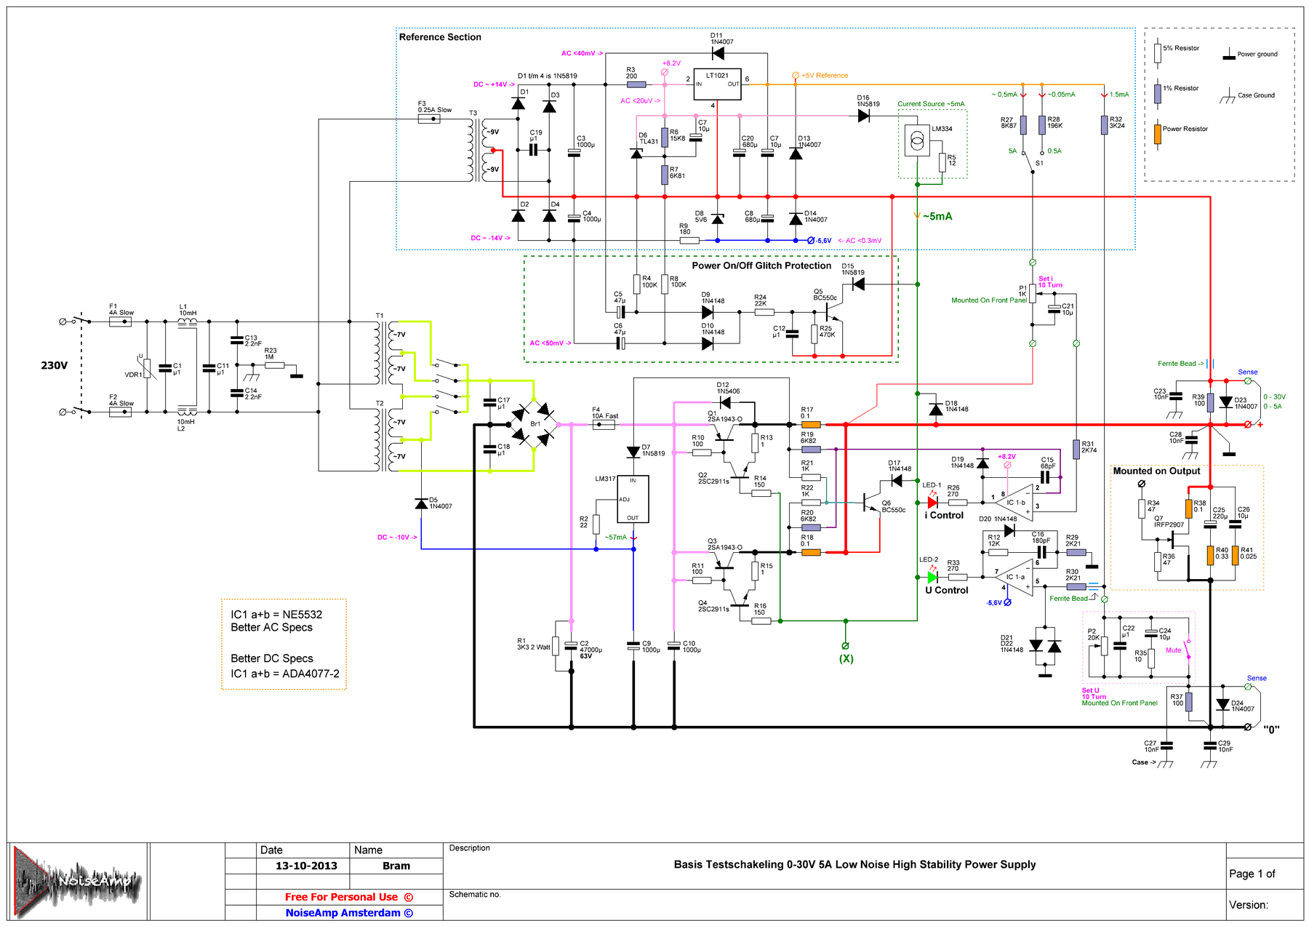This screenshot has width=1309, height=926.
Task: Select the IC 1-b op-amp triangle
Action: point(1015,502)
